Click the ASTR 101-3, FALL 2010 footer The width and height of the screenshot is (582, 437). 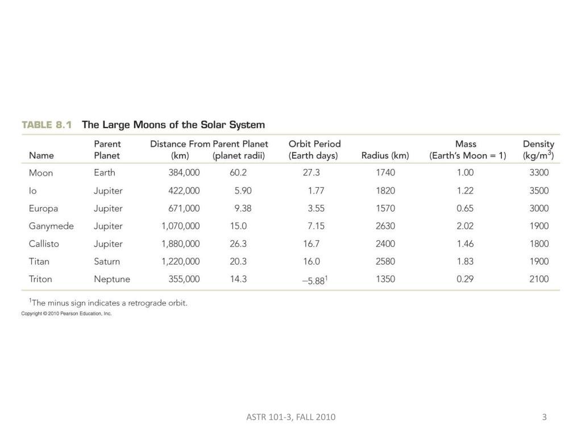tap(291, 417)
